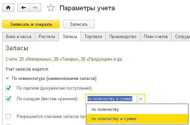
Task: Click the Счета: 20 «Материалы» account text
Action: [x=64, y=59]
